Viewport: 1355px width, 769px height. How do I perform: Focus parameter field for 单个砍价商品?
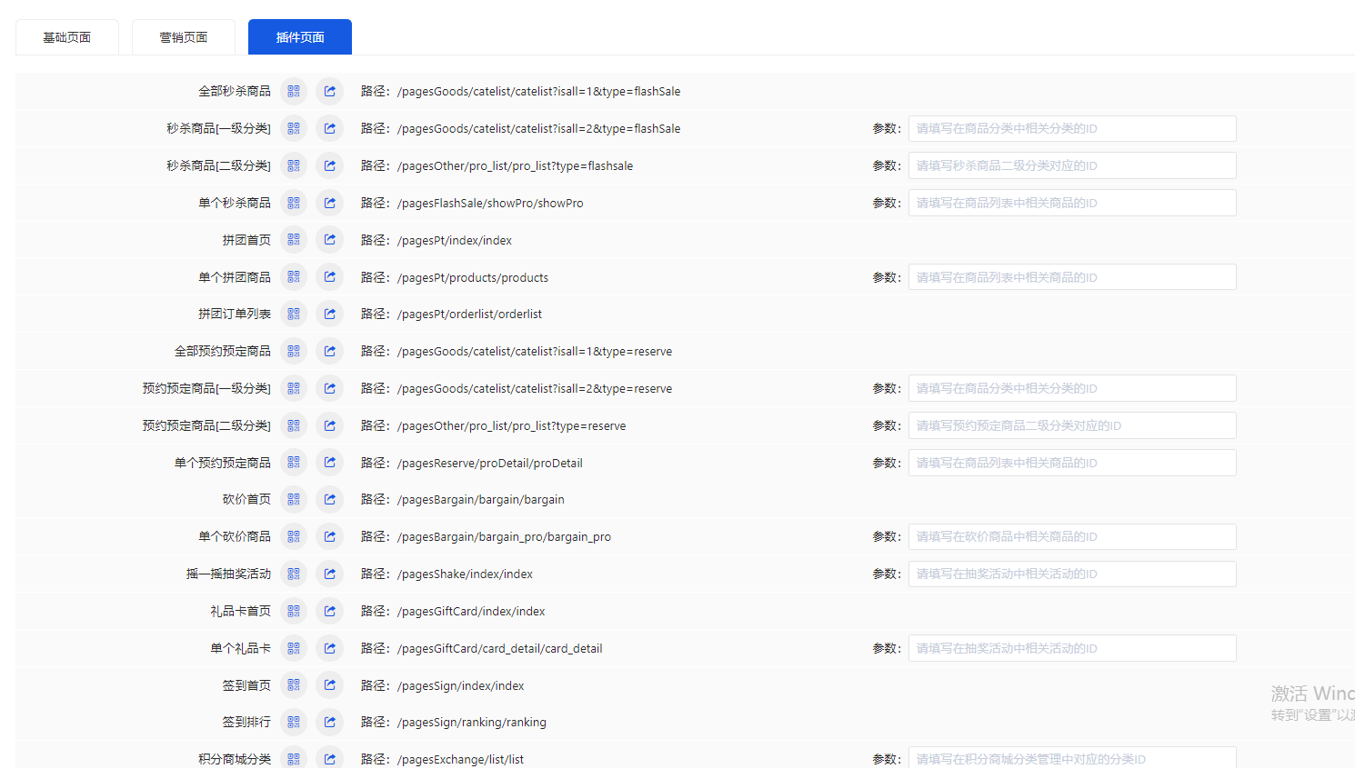(x=1072, y=537)
